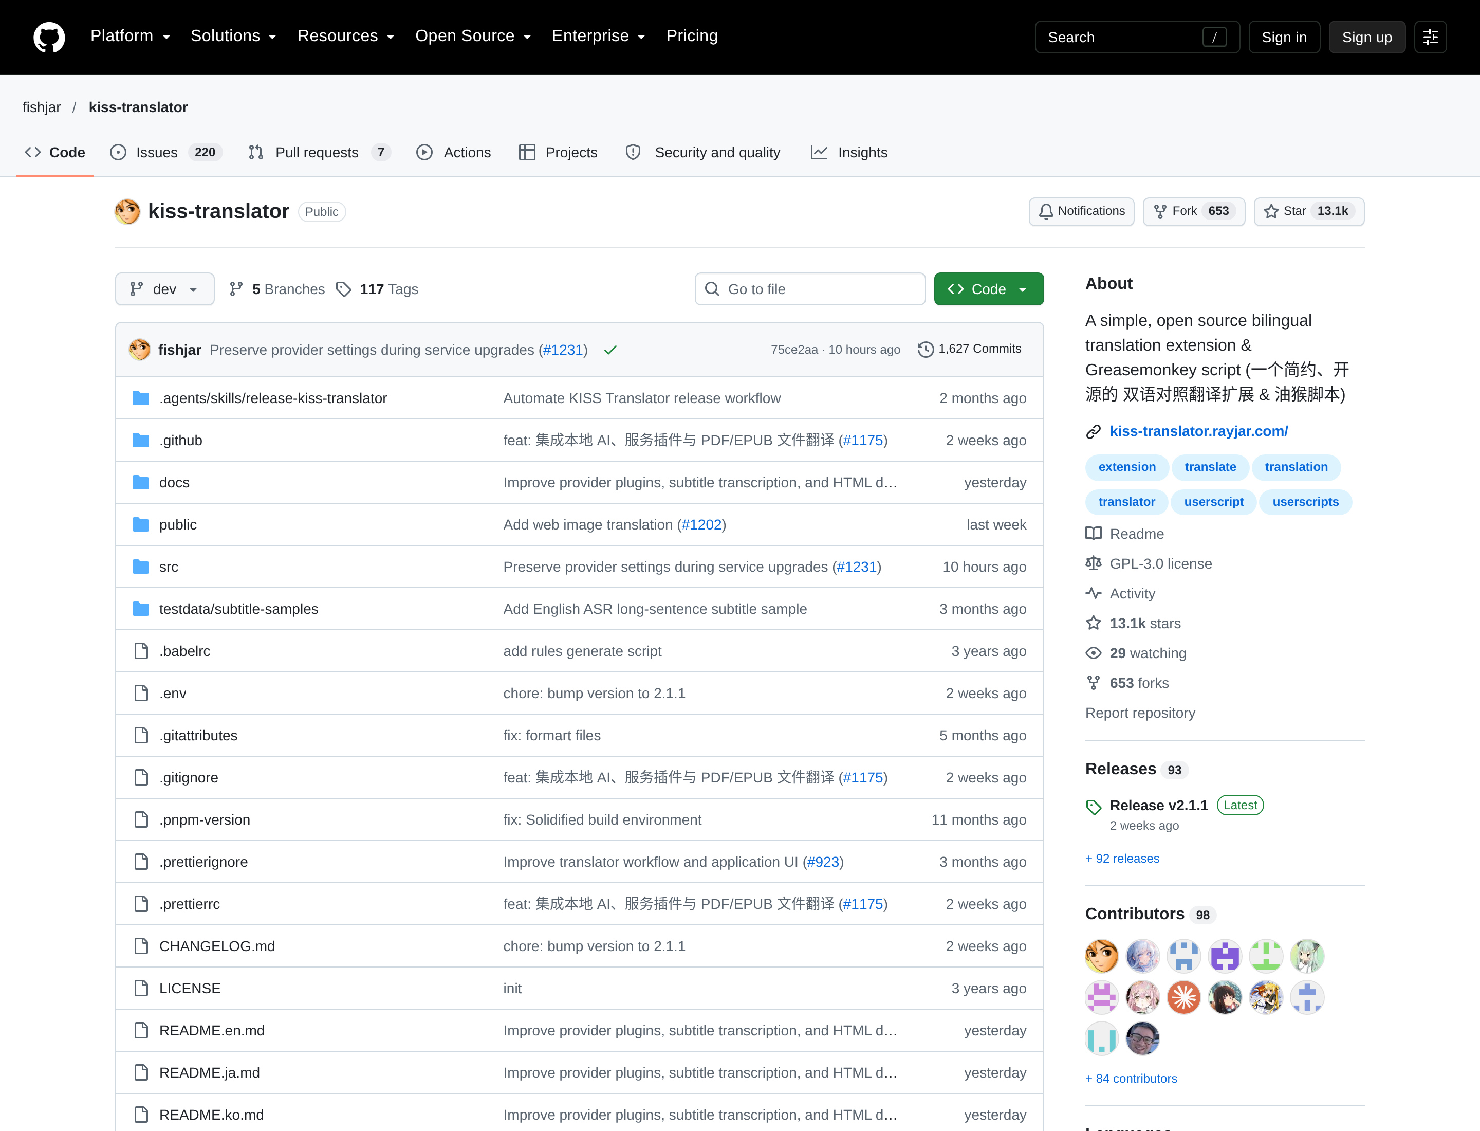Open the Actions tab
The width and height of the screenshot is (1480, 1131).
(x=454, y=153)
